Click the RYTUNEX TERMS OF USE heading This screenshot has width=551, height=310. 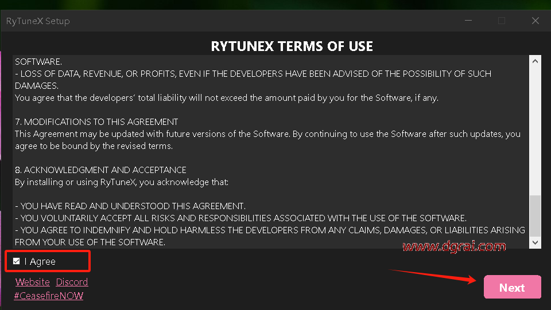pos(292,46)
